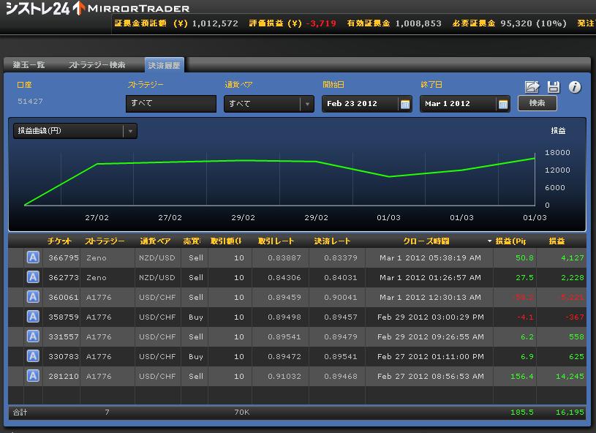Viewport: 596px width, 433px height.
Task: Click the A icon for ticket 281210
Action: [33, 376]
